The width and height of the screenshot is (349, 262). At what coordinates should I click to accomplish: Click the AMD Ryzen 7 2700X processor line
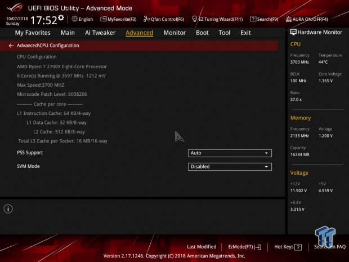click(x=62, y=66)
